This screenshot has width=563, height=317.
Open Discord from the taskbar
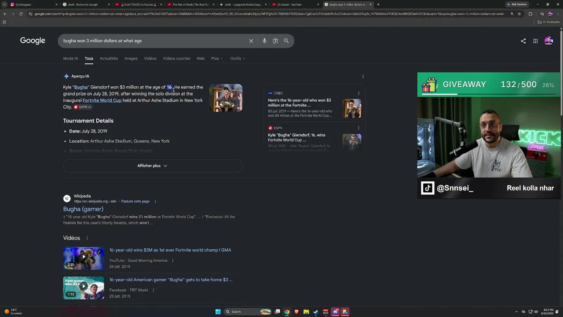(335, 312)
